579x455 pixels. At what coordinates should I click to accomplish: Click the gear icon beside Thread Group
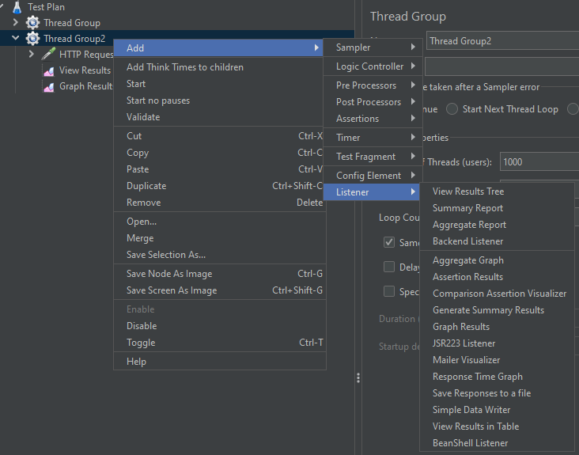point(32,23)
